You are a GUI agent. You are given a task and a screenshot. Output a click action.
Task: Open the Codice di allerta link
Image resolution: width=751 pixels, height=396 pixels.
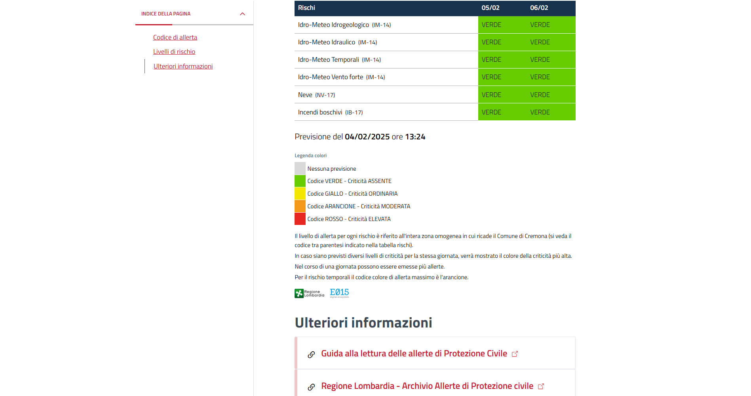pos(175,37)
